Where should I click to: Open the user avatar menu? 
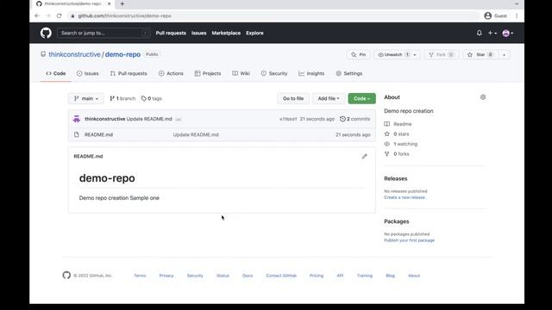coord(508,33)
